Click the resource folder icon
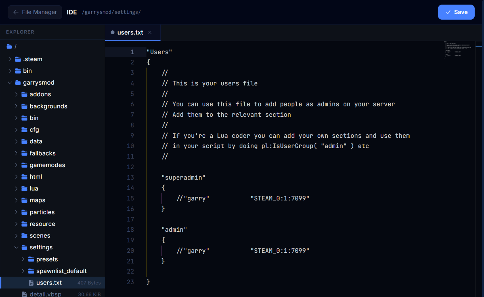This screenshot has height=297, width=484. pyautogui.click(x=25, y=224)
